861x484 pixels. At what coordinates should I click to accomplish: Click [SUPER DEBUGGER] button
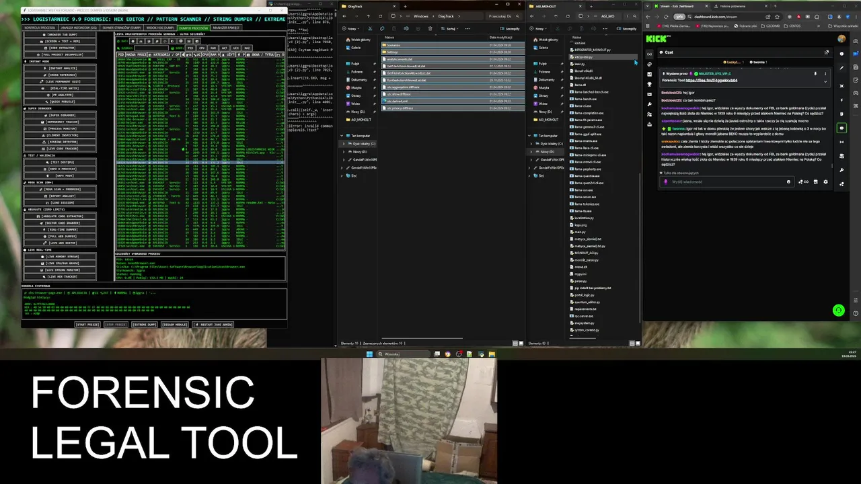61,114
